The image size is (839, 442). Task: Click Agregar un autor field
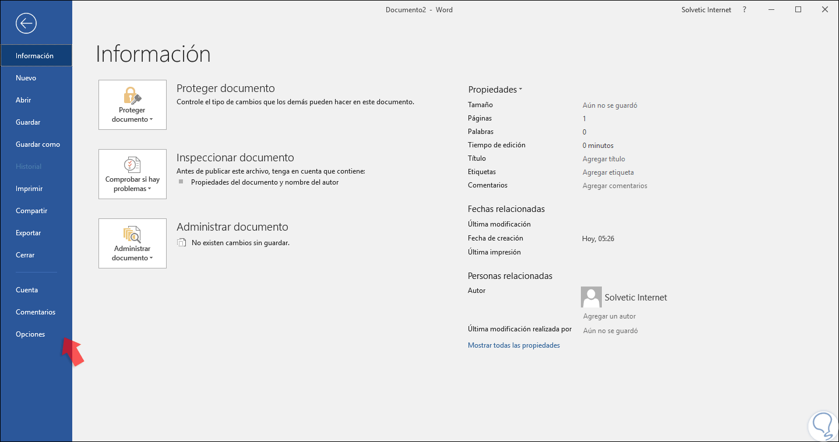point(609,316)
